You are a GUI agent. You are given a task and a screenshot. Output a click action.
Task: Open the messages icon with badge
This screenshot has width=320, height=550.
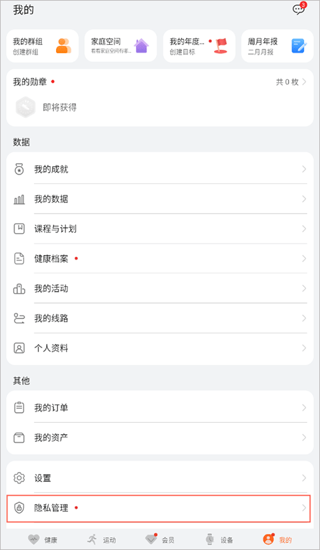pos(299,9)
